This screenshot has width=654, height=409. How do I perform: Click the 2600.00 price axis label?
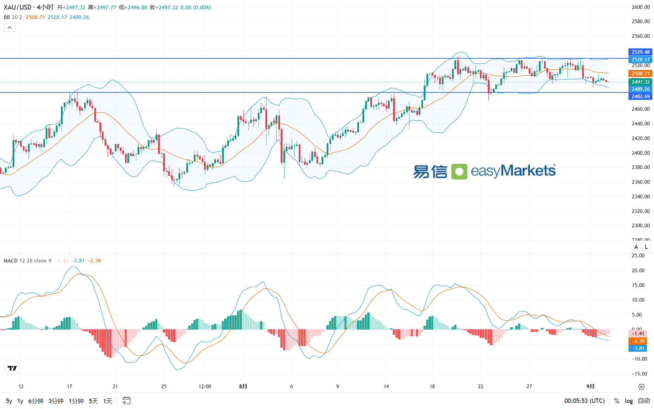coord(641,7)
